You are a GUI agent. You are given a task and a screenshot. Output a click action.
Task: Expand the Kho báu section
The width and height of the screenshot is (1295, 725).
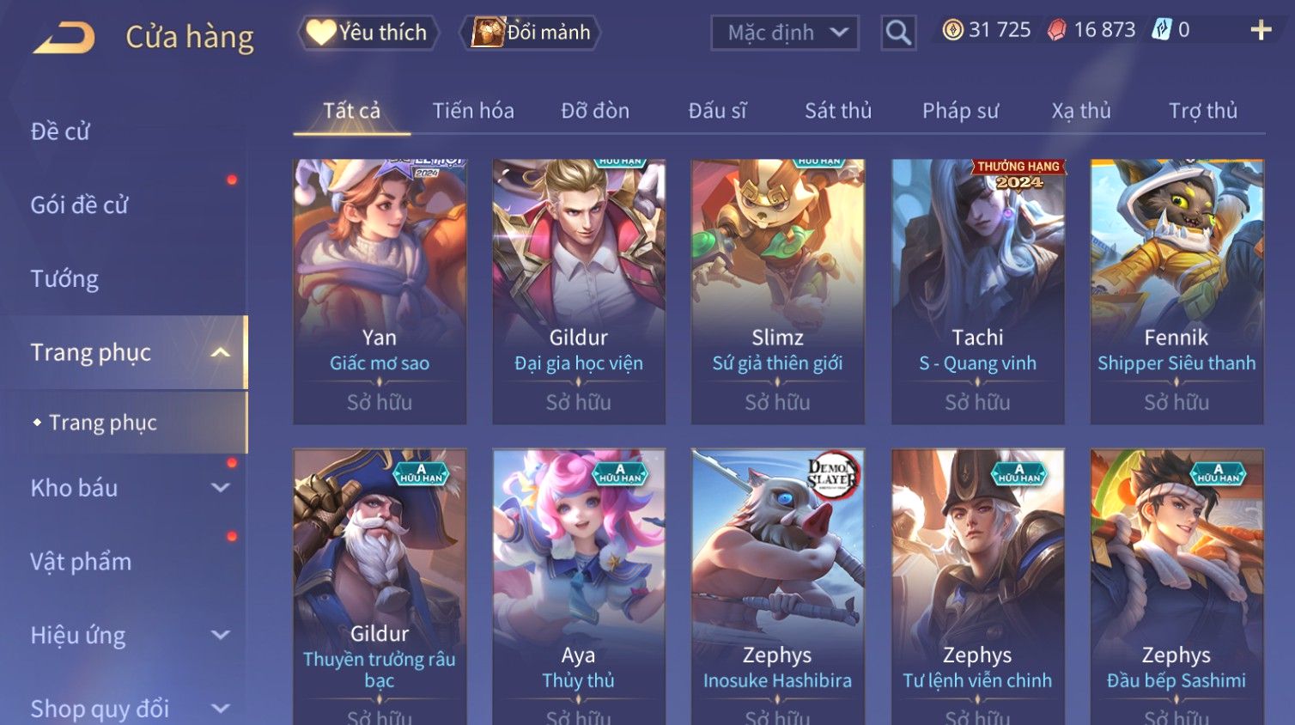[x=221, y=488]
